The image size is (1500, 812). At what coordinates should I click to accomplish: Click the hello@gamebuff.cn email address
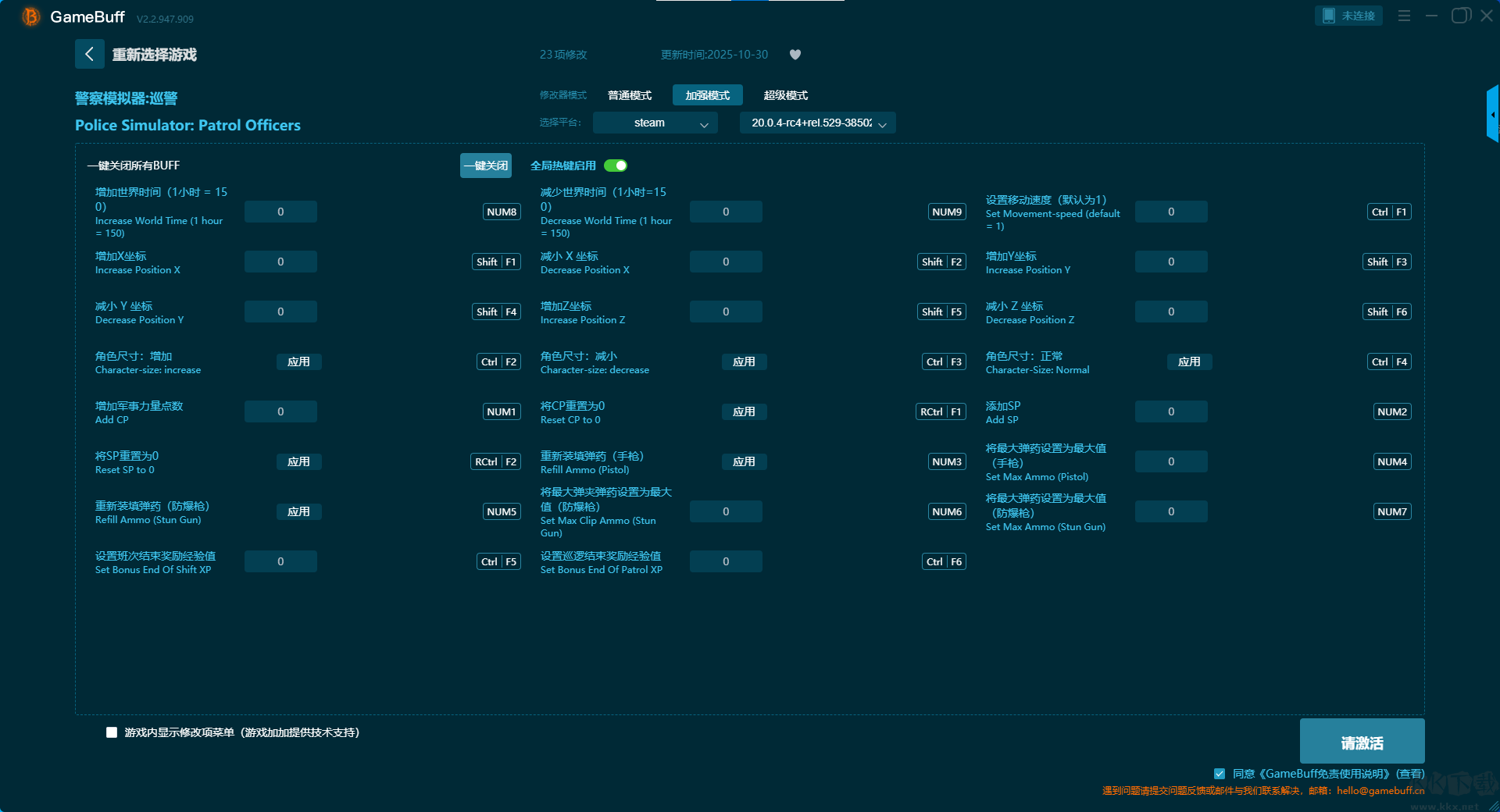[x=1380, y=791]
